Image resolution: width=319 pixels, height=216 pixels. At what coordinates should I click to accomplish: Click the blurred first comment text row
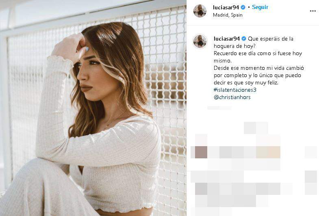coord(244,152)
